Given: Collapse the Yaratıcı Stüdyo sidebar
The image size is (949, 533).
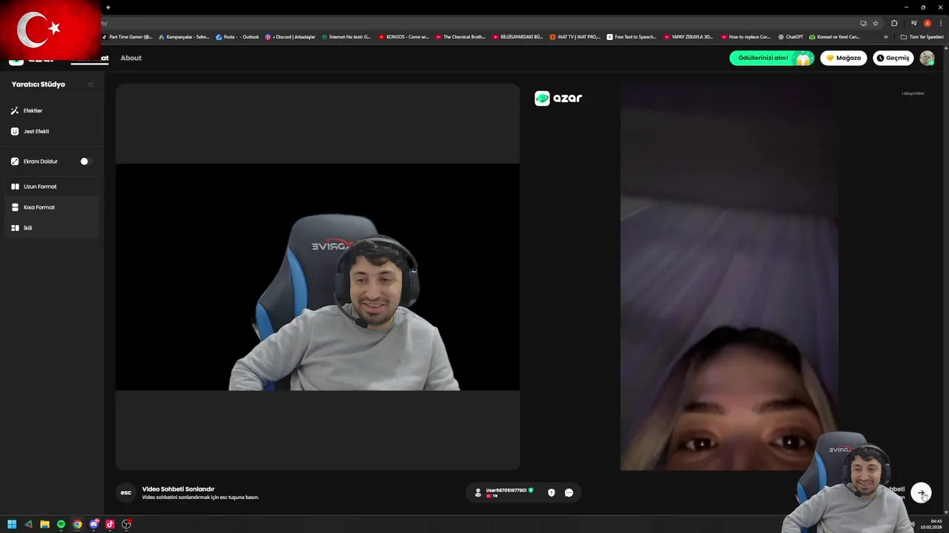Looking at the screenshot, I should pos(90,84).
